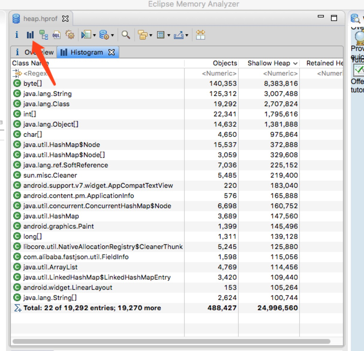Expand the report icon dropdown arrow

point(94,35)
